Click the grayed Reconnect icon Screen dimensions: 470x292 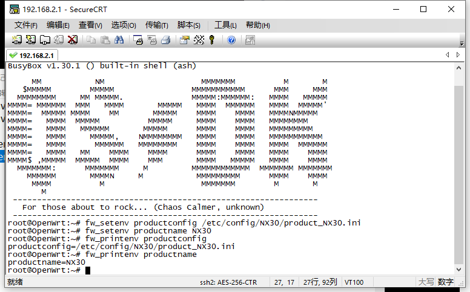pos(59,40)
